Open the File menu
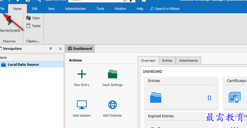The height and width of the screenshot is (128, 247). (x=2, y=9)
